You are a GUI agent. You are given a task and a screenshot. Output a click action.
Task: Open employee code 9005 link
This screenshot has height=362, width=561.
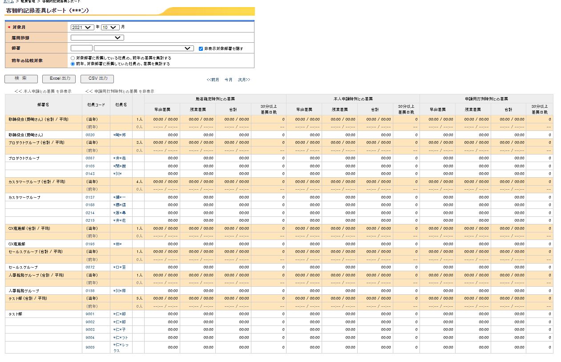tap(90, 347)
